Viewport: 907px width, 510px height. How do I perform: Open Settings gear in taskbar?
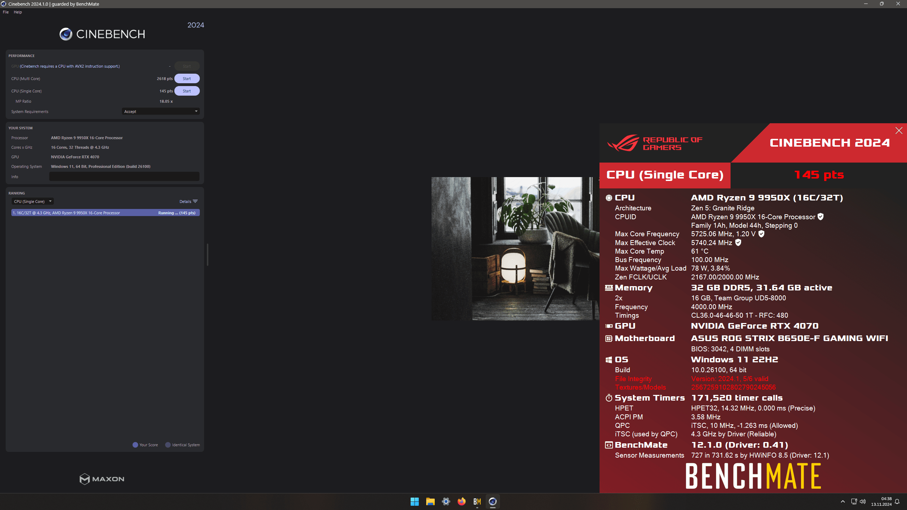pyautogui.click(x=446, y=501)
